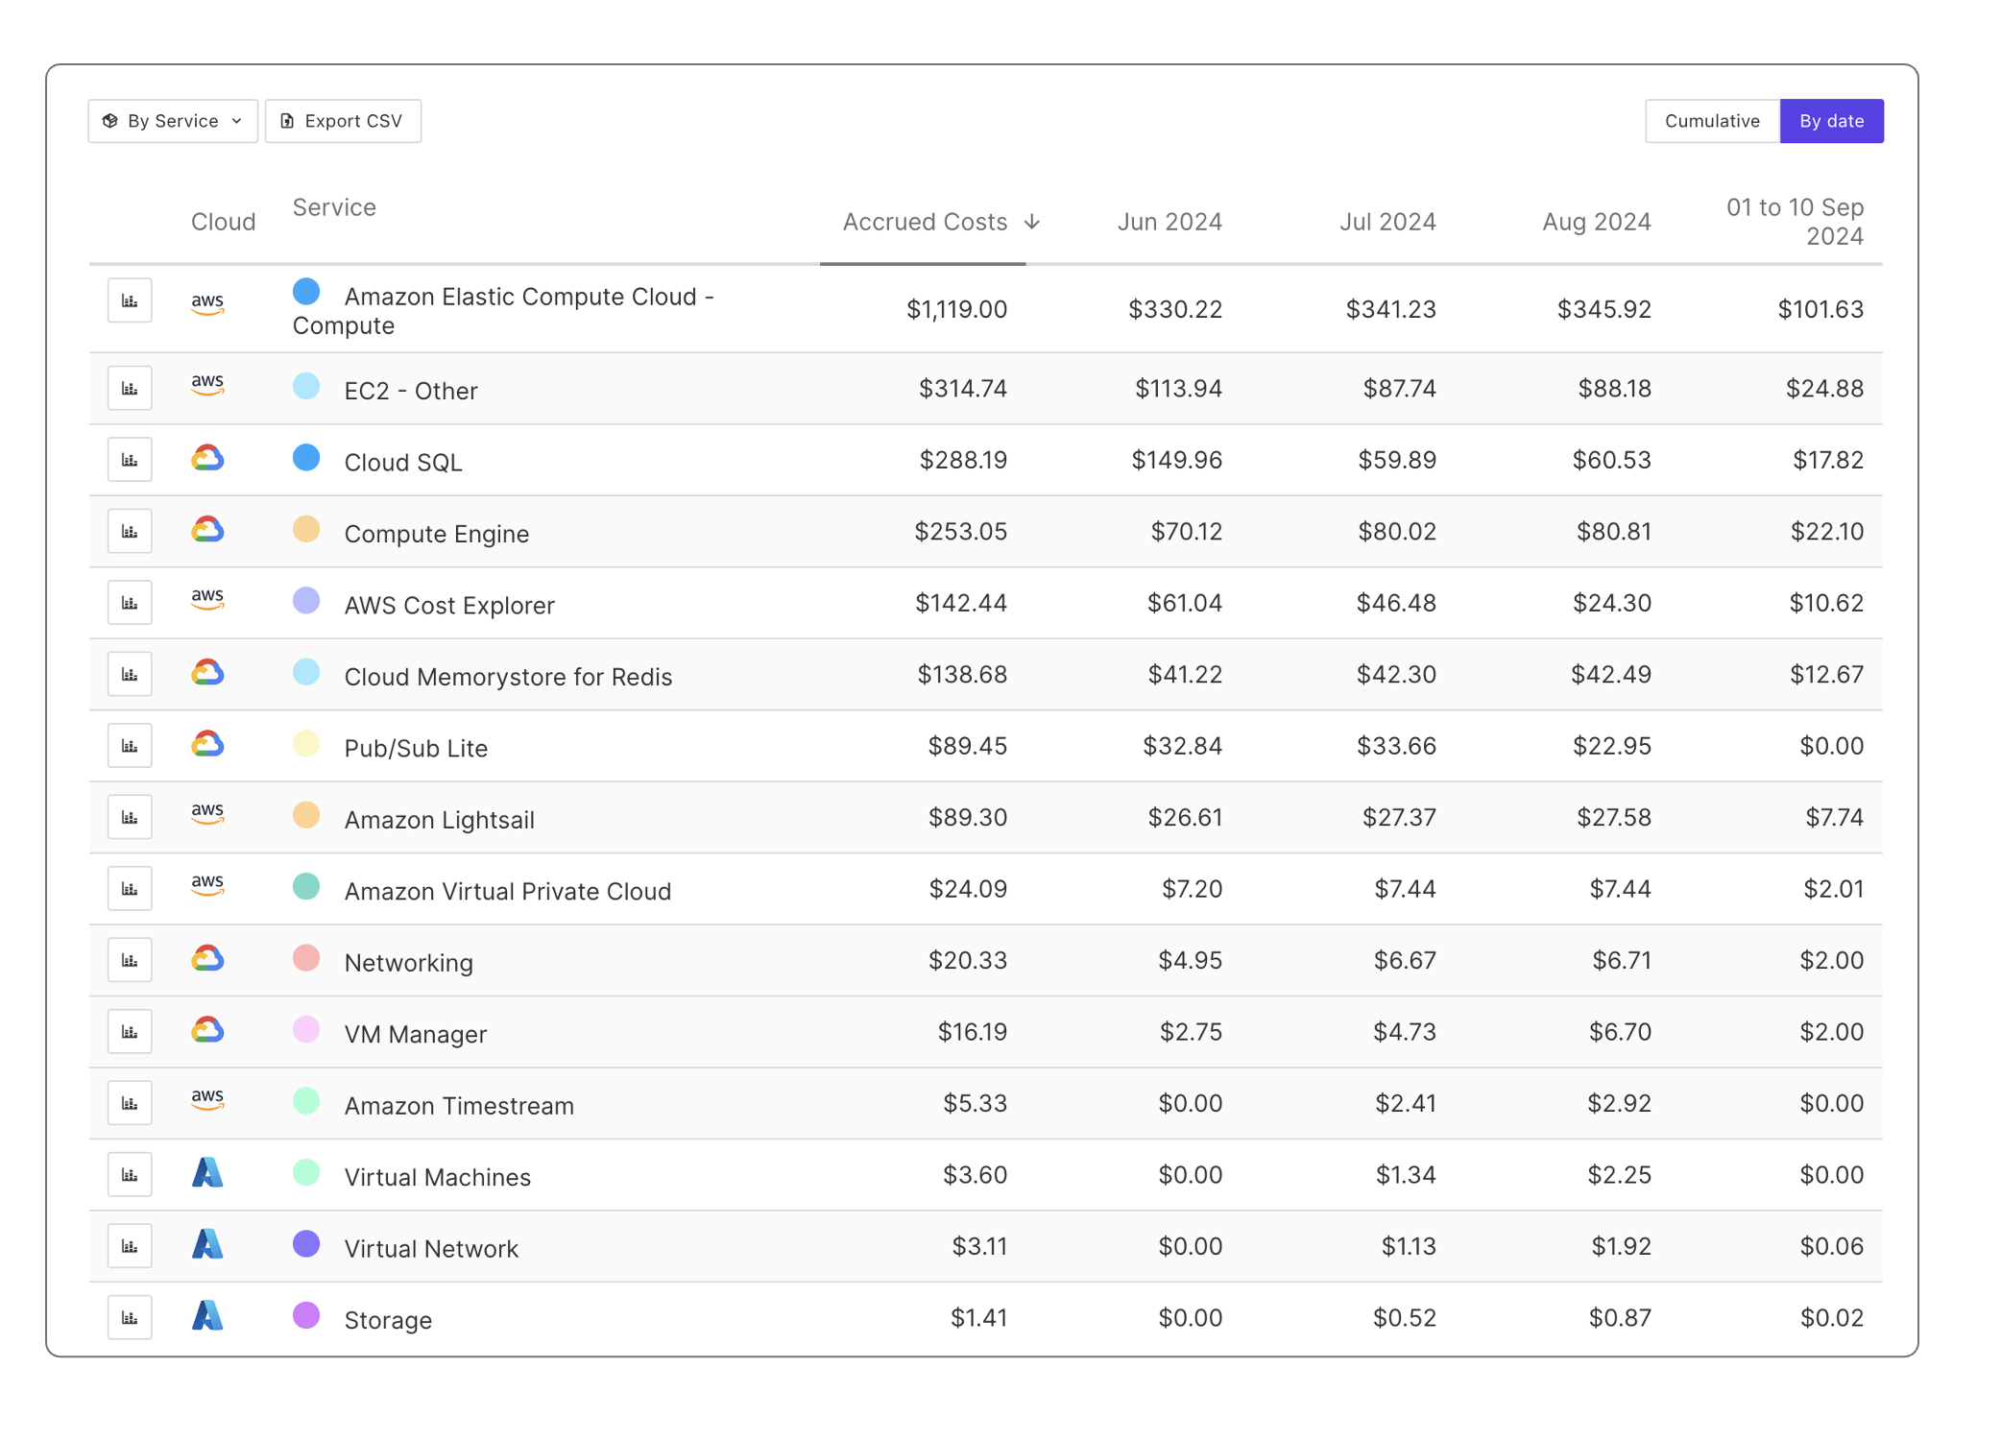Click the $12.67 September cell
The image size is (2001, 1440).
point(1827,674)
